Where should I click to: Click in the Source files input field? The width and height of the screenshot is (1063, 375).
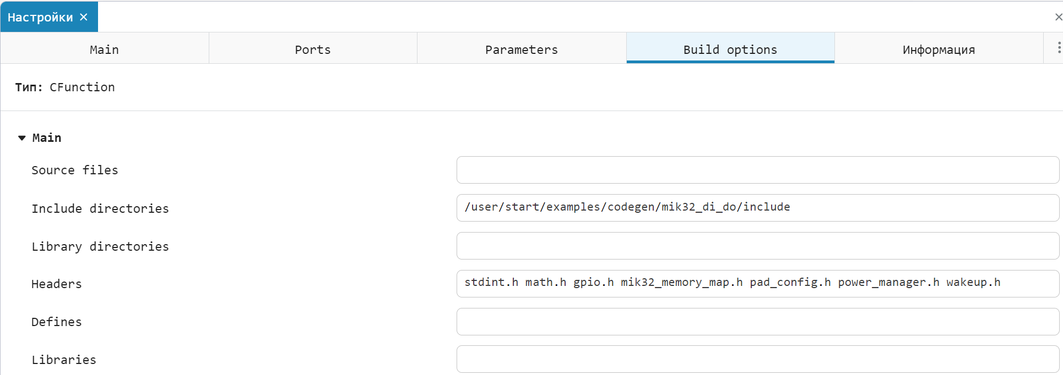click(757, 170)
